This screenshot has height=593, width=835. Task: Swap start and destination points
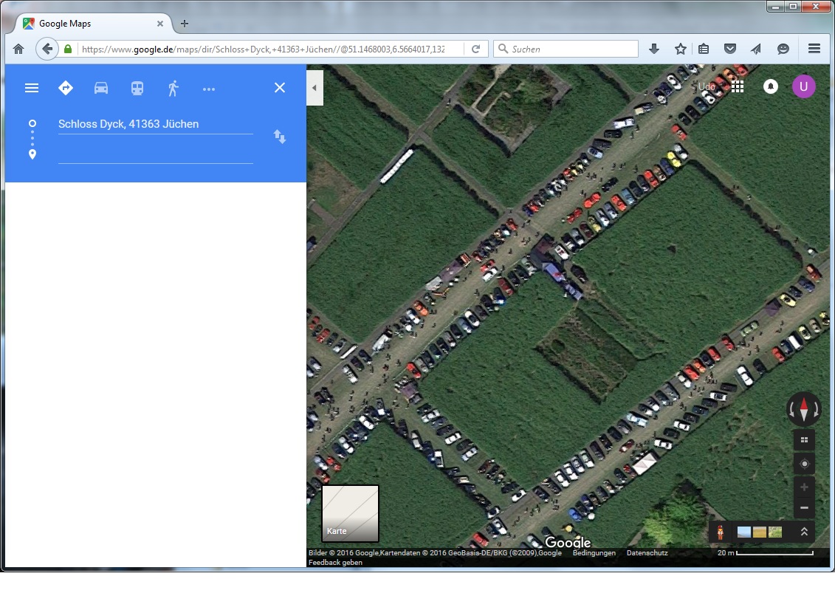tap(280, 137)
